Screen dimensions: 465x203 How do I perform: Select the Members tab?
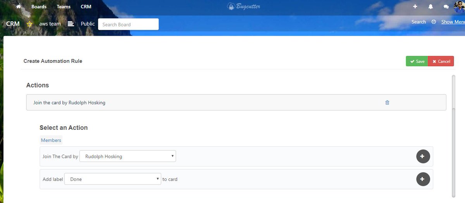click(x=51, y=140)
